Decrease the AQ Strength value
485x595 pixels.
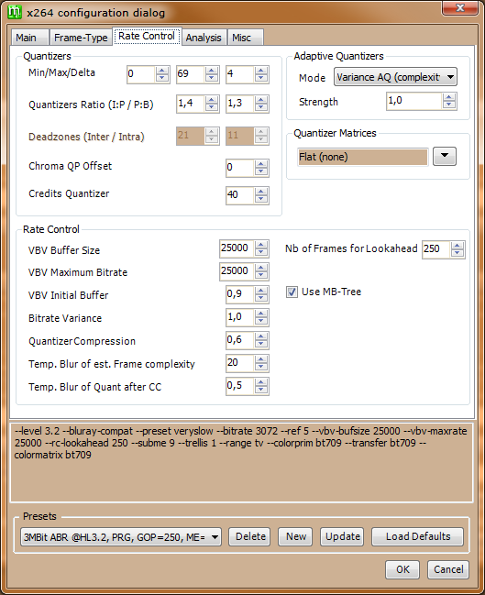tap(449, 105)
